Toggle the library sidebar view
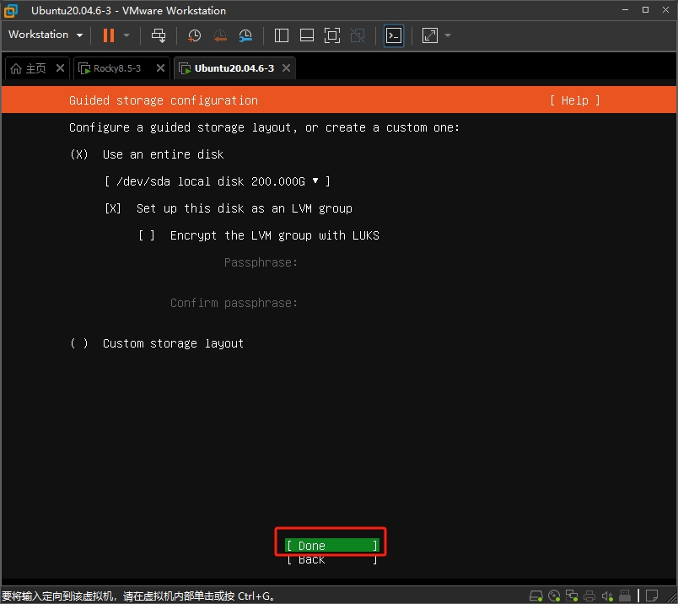This screenshot has height=604, width=678. click(x=282, y=35)
